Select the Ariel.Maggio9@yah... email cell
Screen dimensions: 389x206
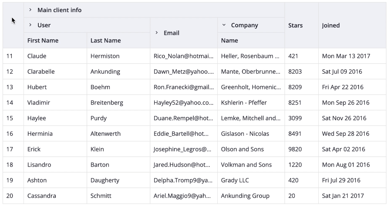tap(184, 196)
